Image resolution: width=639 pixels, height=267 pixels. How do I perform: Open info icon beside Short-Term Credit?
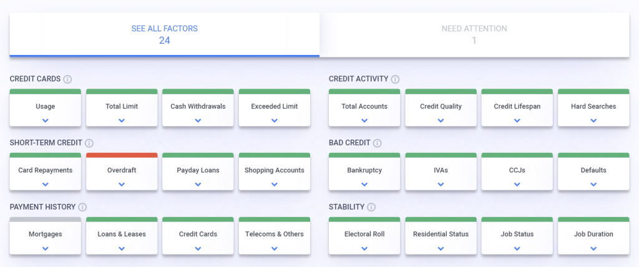(89, 143)
